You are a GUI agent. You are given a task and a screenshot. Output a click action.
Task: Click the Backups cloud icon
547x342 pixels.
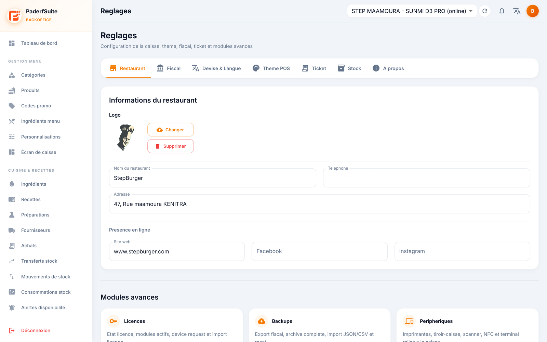click(x=262, y=321)
